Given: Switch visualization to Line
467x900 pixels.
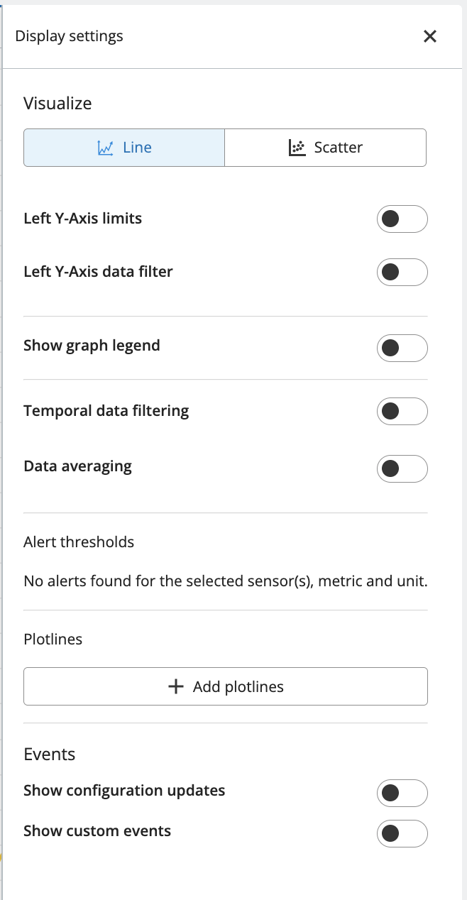Looking at the screenshot, I should [x=124, y=148].
